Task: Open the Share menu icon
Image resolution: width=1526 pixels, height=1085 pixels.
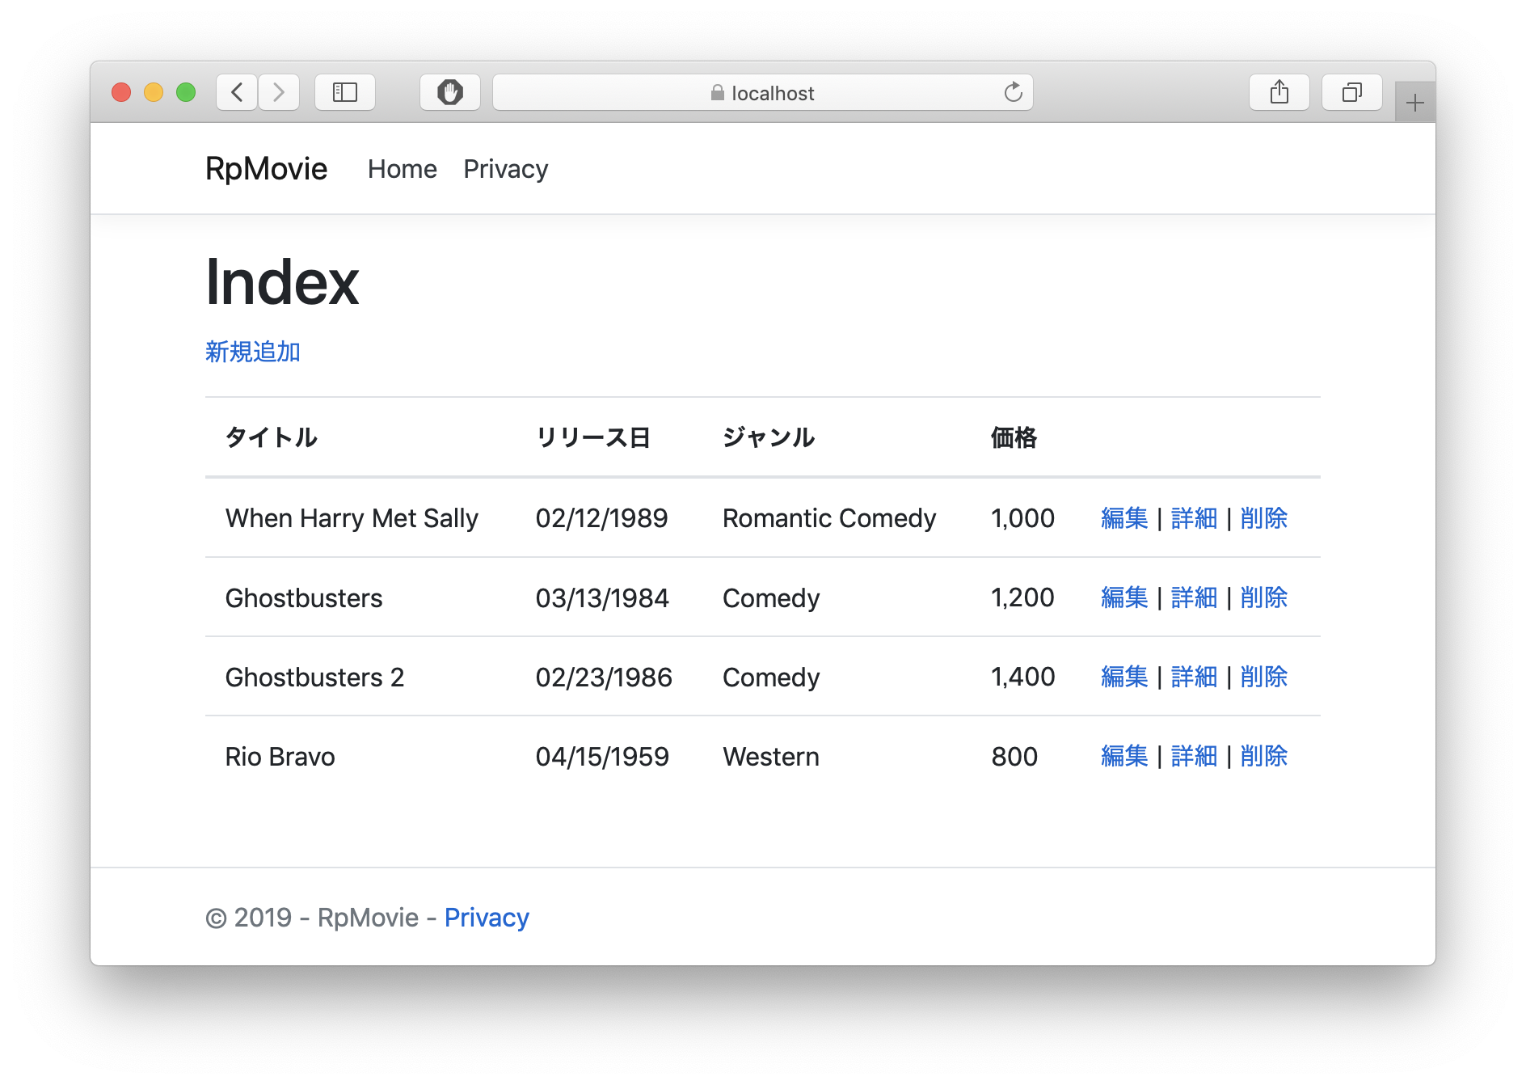Action: click(x=1279, y=92)
